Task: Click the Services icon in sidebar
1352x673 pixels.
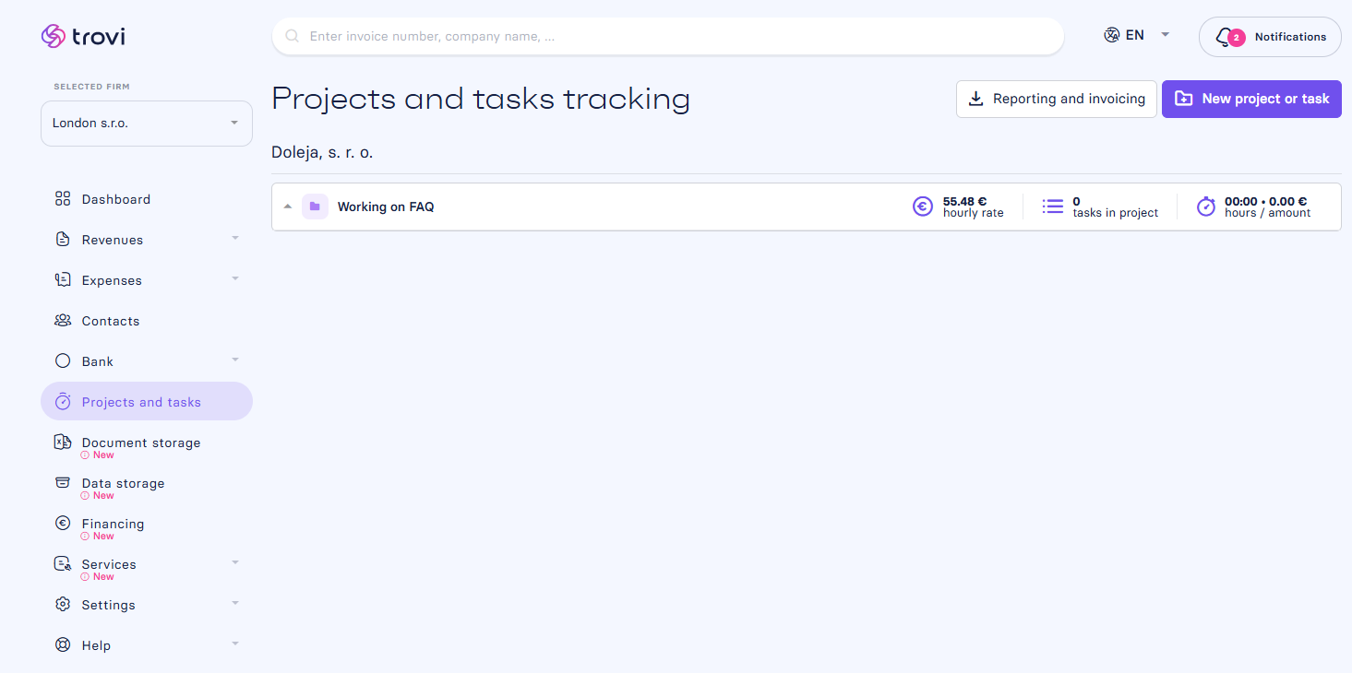Action: click(63, 563)
